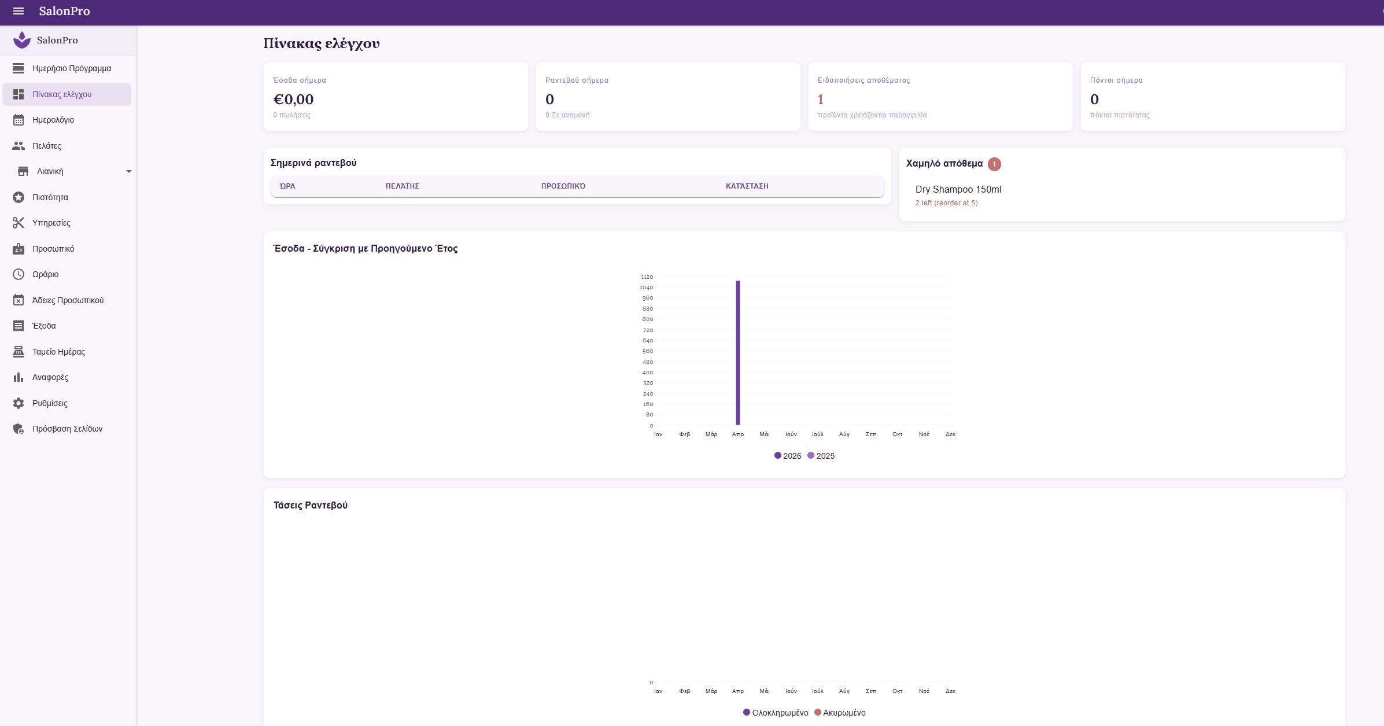The height and width of the screenshot is (726, 1384).
Task: Open the Ειδοποιήσεις αποθέματος card
Action: pyautogui.click(x=940, y=97)
